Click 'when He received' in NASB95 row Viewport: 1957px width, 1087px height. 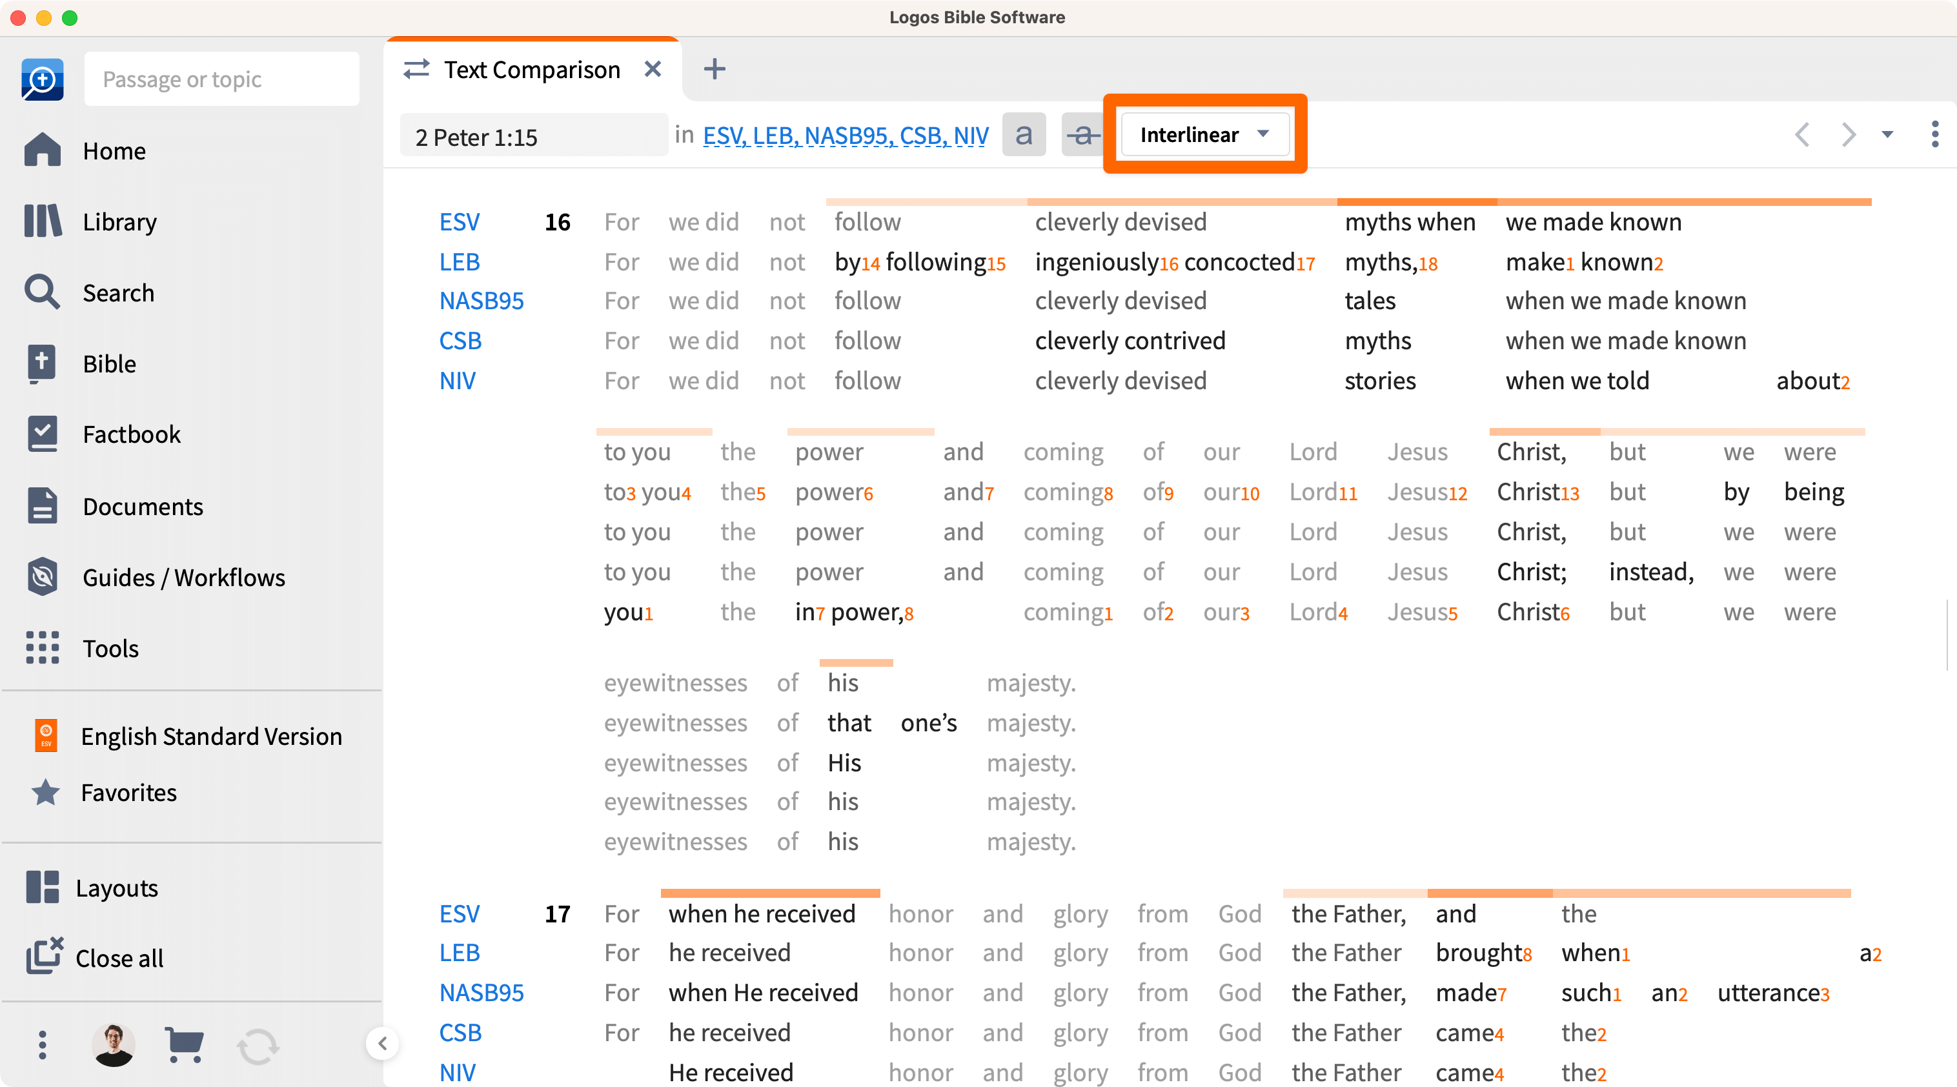click(x=763, y=992)
